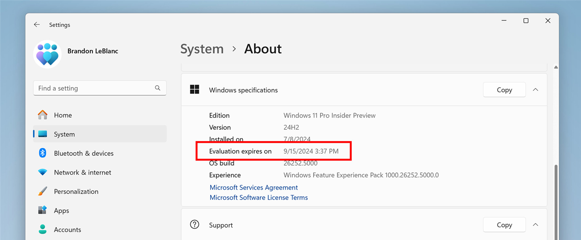Click the Apps icon in sidebar
This screenshot has width=581, height=240.
tap(43, 210)
